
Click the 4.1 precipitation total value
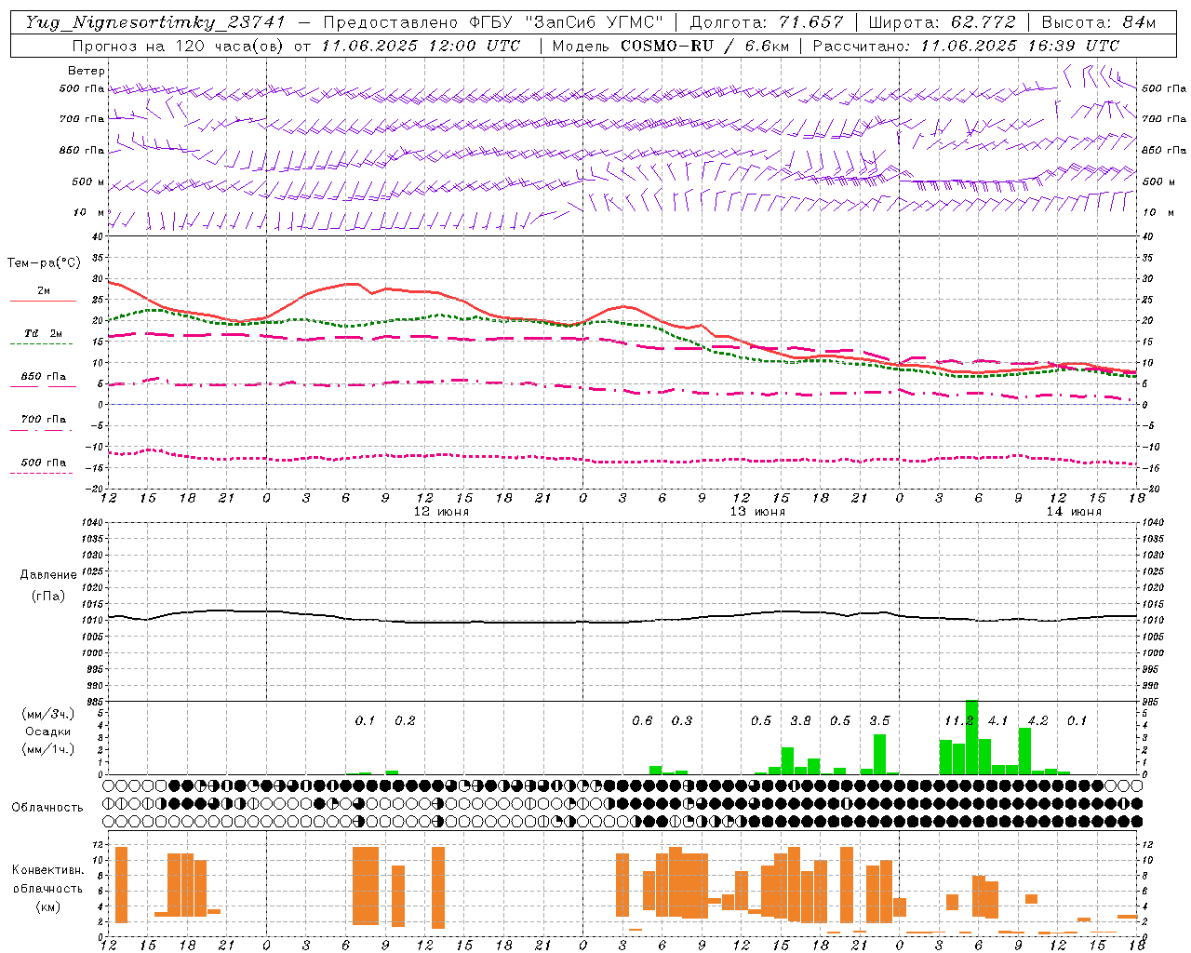(997, 720)
